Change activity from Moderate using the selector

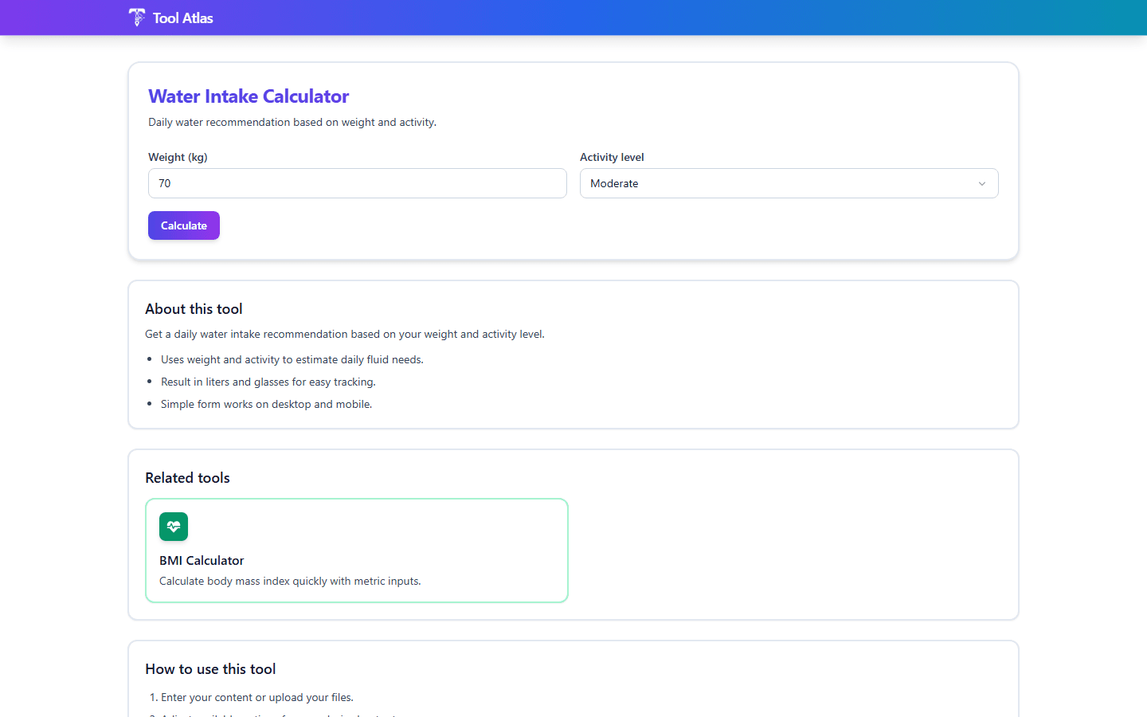pos(789,183)
